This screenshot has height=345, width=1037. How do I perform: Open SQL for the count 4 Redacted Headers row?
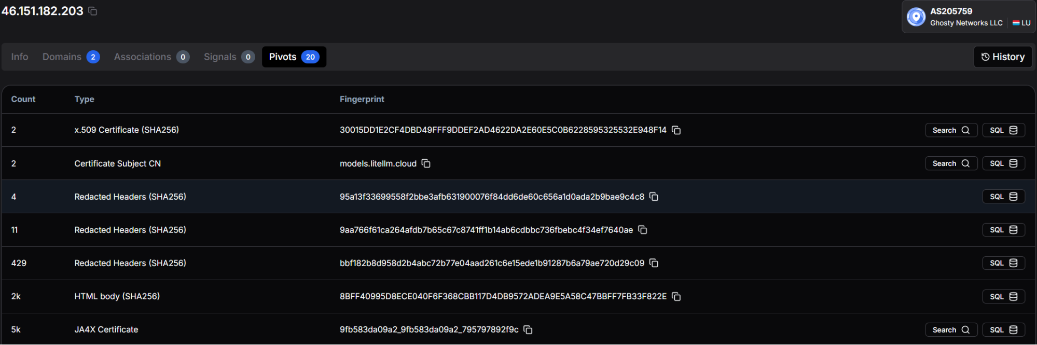[x=1003, y=197]
